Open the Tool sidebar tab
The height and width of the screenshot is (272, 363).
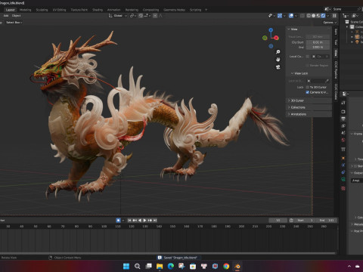tap(336, 42)
